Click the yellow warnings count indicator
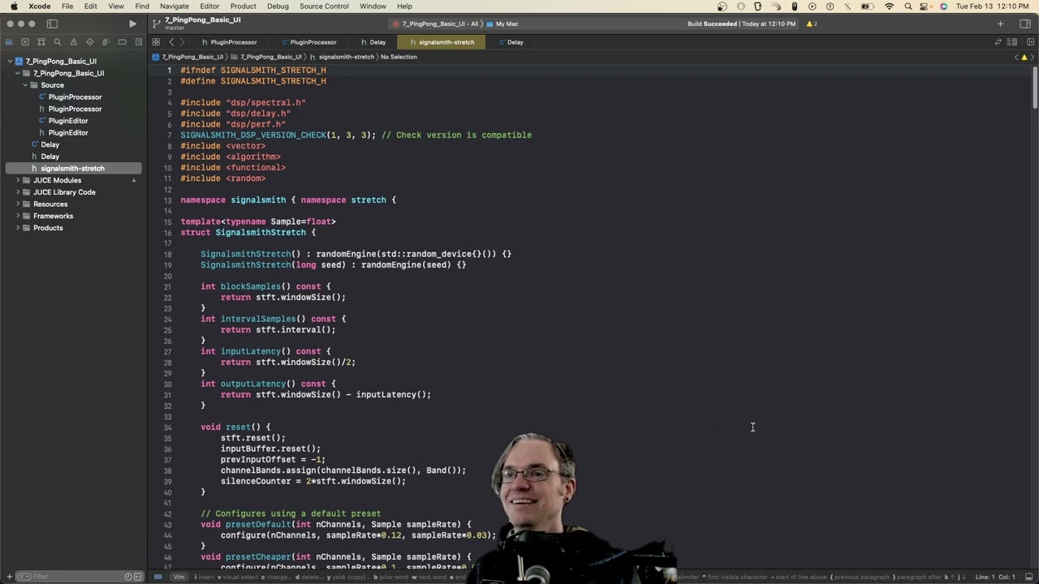Image resolution: width=1039 pixels, height=584 pixels. click(x=812, y=24)
